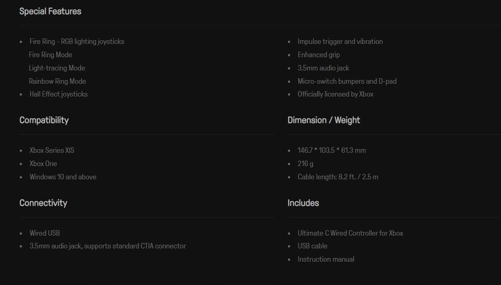Click the cable length specification
This screenshot has height=285, width=501.
click(338, 177)
